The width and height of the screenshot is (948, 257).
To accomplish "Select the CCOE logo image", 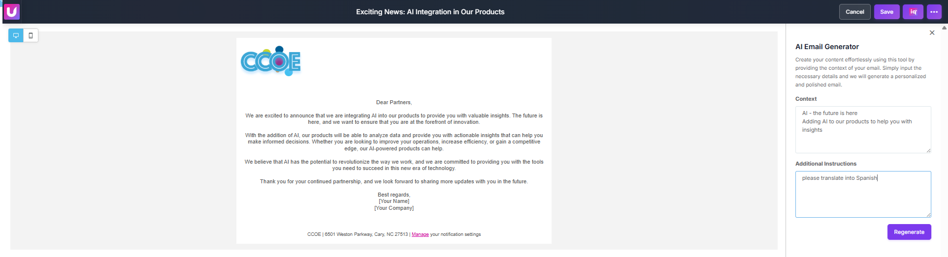I will click(x=271, y=61).
